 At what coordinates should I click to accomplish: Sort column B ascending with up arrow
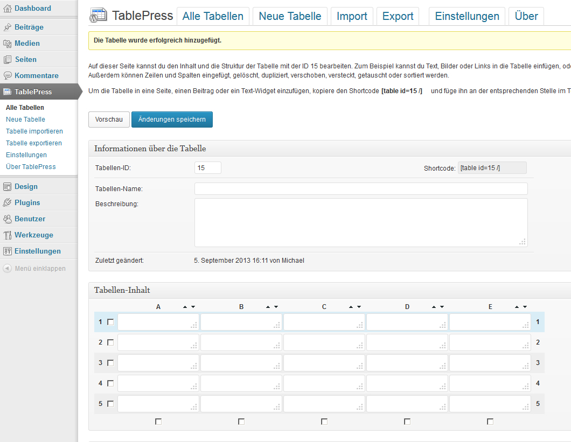point(268,307)
